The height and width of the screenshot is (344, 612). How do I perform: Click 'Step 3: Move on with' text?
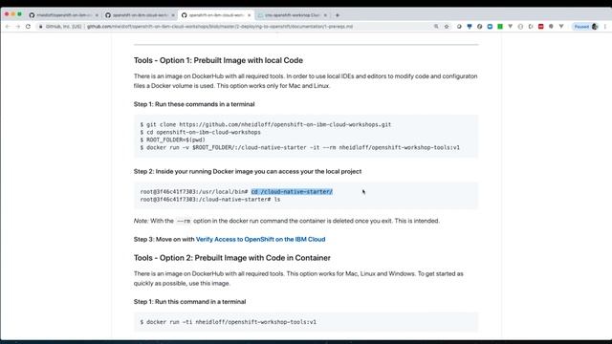coord(164,240)
